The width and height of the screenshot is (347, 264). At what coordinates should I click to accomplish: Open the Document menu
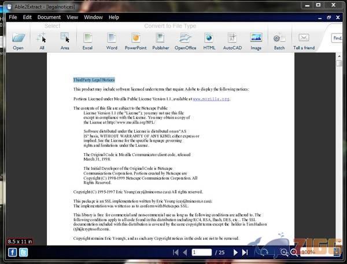point(49,17)
